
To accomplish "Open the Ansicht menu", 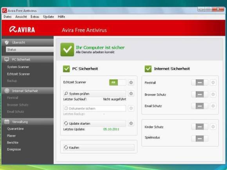I will click(21, 17).
